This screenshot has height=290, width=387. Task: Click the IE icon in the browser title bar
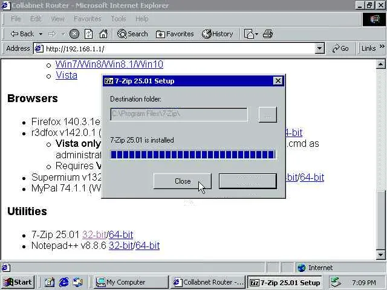(x=5, y=5)
